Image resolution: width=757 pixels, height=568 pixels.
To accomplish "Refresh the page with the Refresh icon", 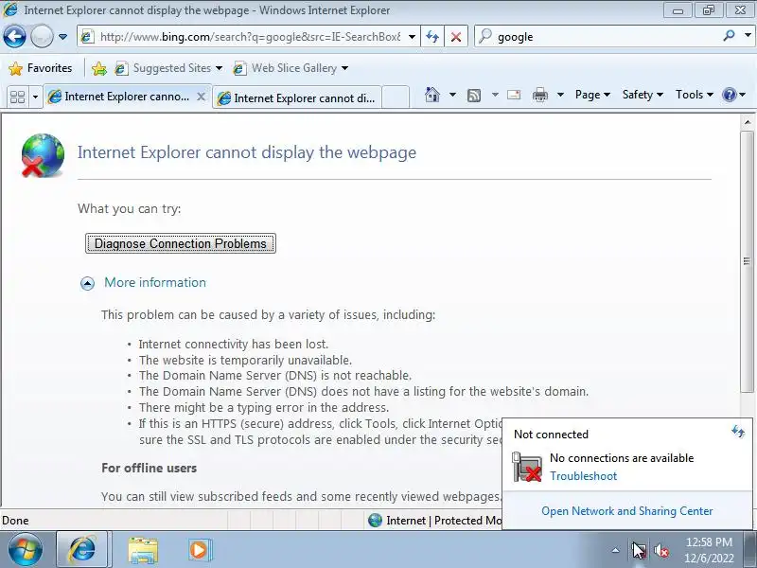I will point(432,37).
